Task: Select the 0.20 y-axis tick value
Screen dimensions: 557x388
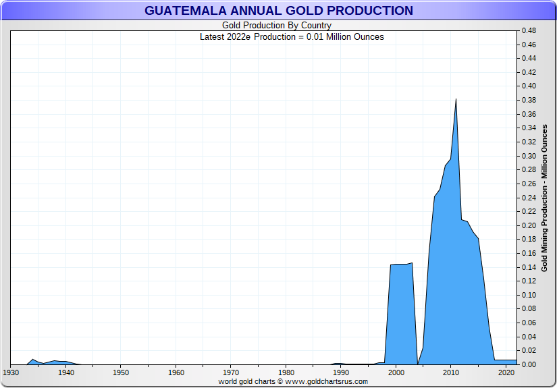Action: pyautogui.click(x=528, y=225)
